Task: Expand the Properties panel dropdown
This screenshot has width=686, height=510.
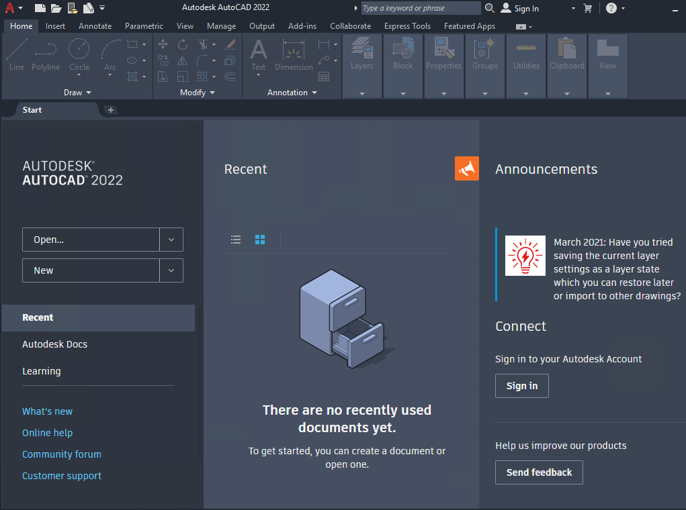Action: [x=444, y=93]
